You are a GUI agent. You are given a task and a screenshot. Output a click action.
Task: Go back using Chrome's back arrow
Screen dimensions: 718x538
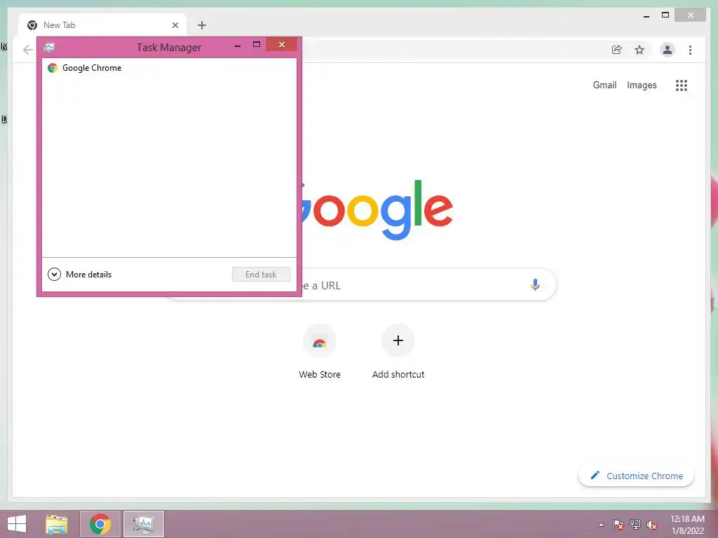pos(28,50)
